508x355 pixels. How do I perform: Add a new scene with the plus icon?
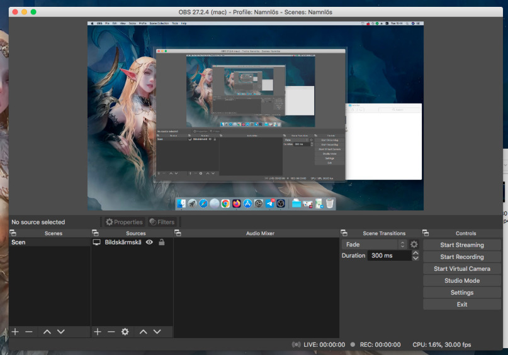tap(15, 332)
